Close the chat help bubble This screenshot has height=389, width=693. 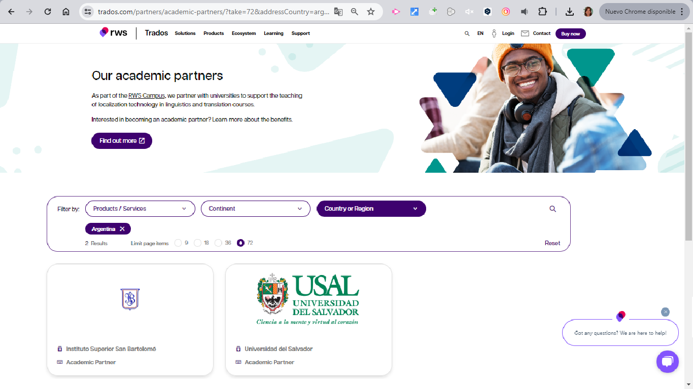(x=666, y=312)
